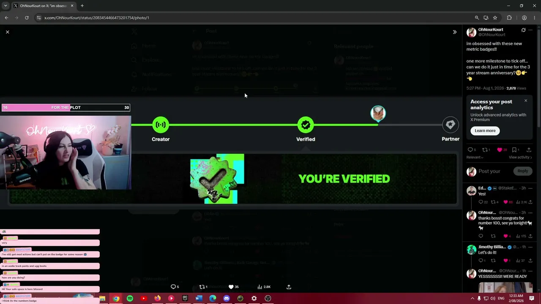Open the site information icon beside the URL

[x=39, y=18]
